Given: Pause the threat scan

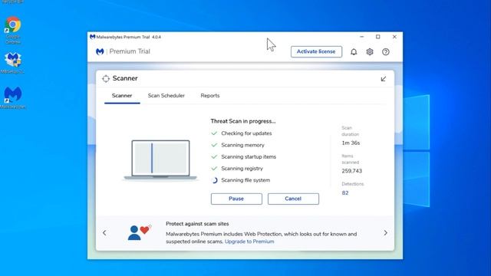Looking at the screenshot, I should tap(236, 199).
